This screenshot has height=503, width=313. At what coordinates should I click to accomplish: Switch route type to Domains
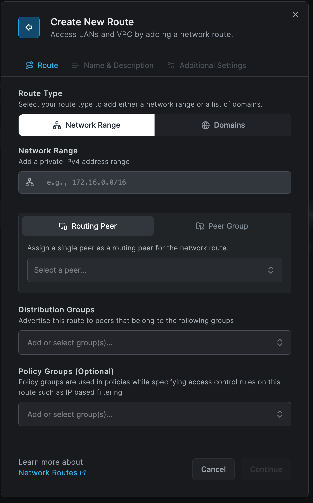pyautogui.click(x=223, y=125)
